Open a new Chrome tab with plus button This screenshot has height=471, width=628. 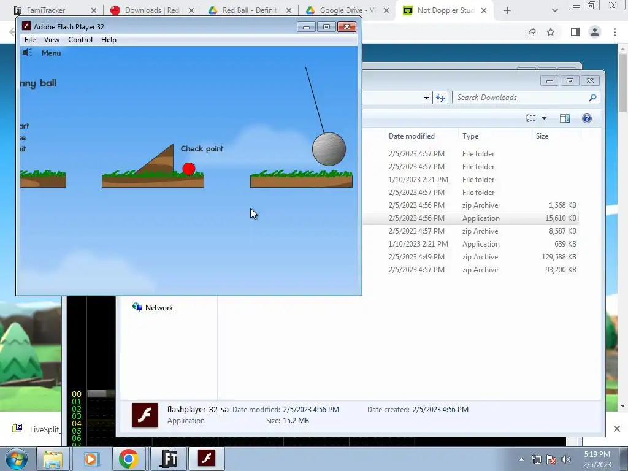click(507, 10)
